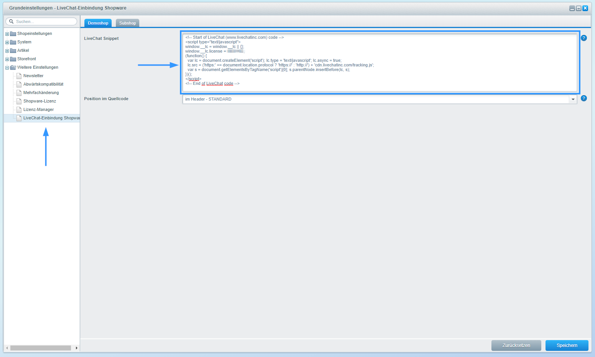This screenshot has height=357, width=595.
Task: Select the Storefront tree label
Action: point(26,59)
